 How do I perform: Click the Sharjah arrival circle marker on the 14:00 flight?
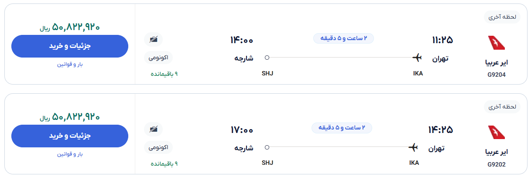267,57
